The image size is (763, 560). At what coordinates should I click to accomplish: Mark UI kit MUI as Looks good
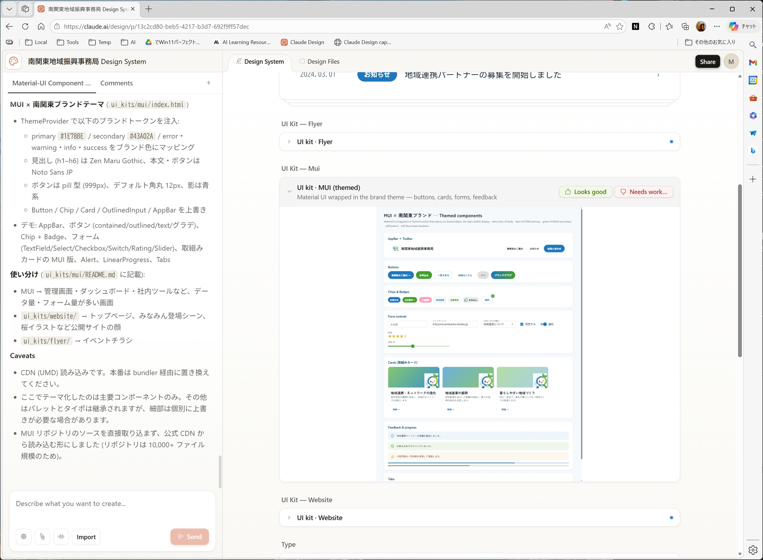coord(585,192)
